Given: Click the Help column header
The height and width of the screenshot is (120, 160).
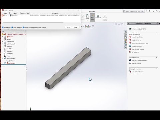Looking at the screenshot, I should (x=28, y=13).
